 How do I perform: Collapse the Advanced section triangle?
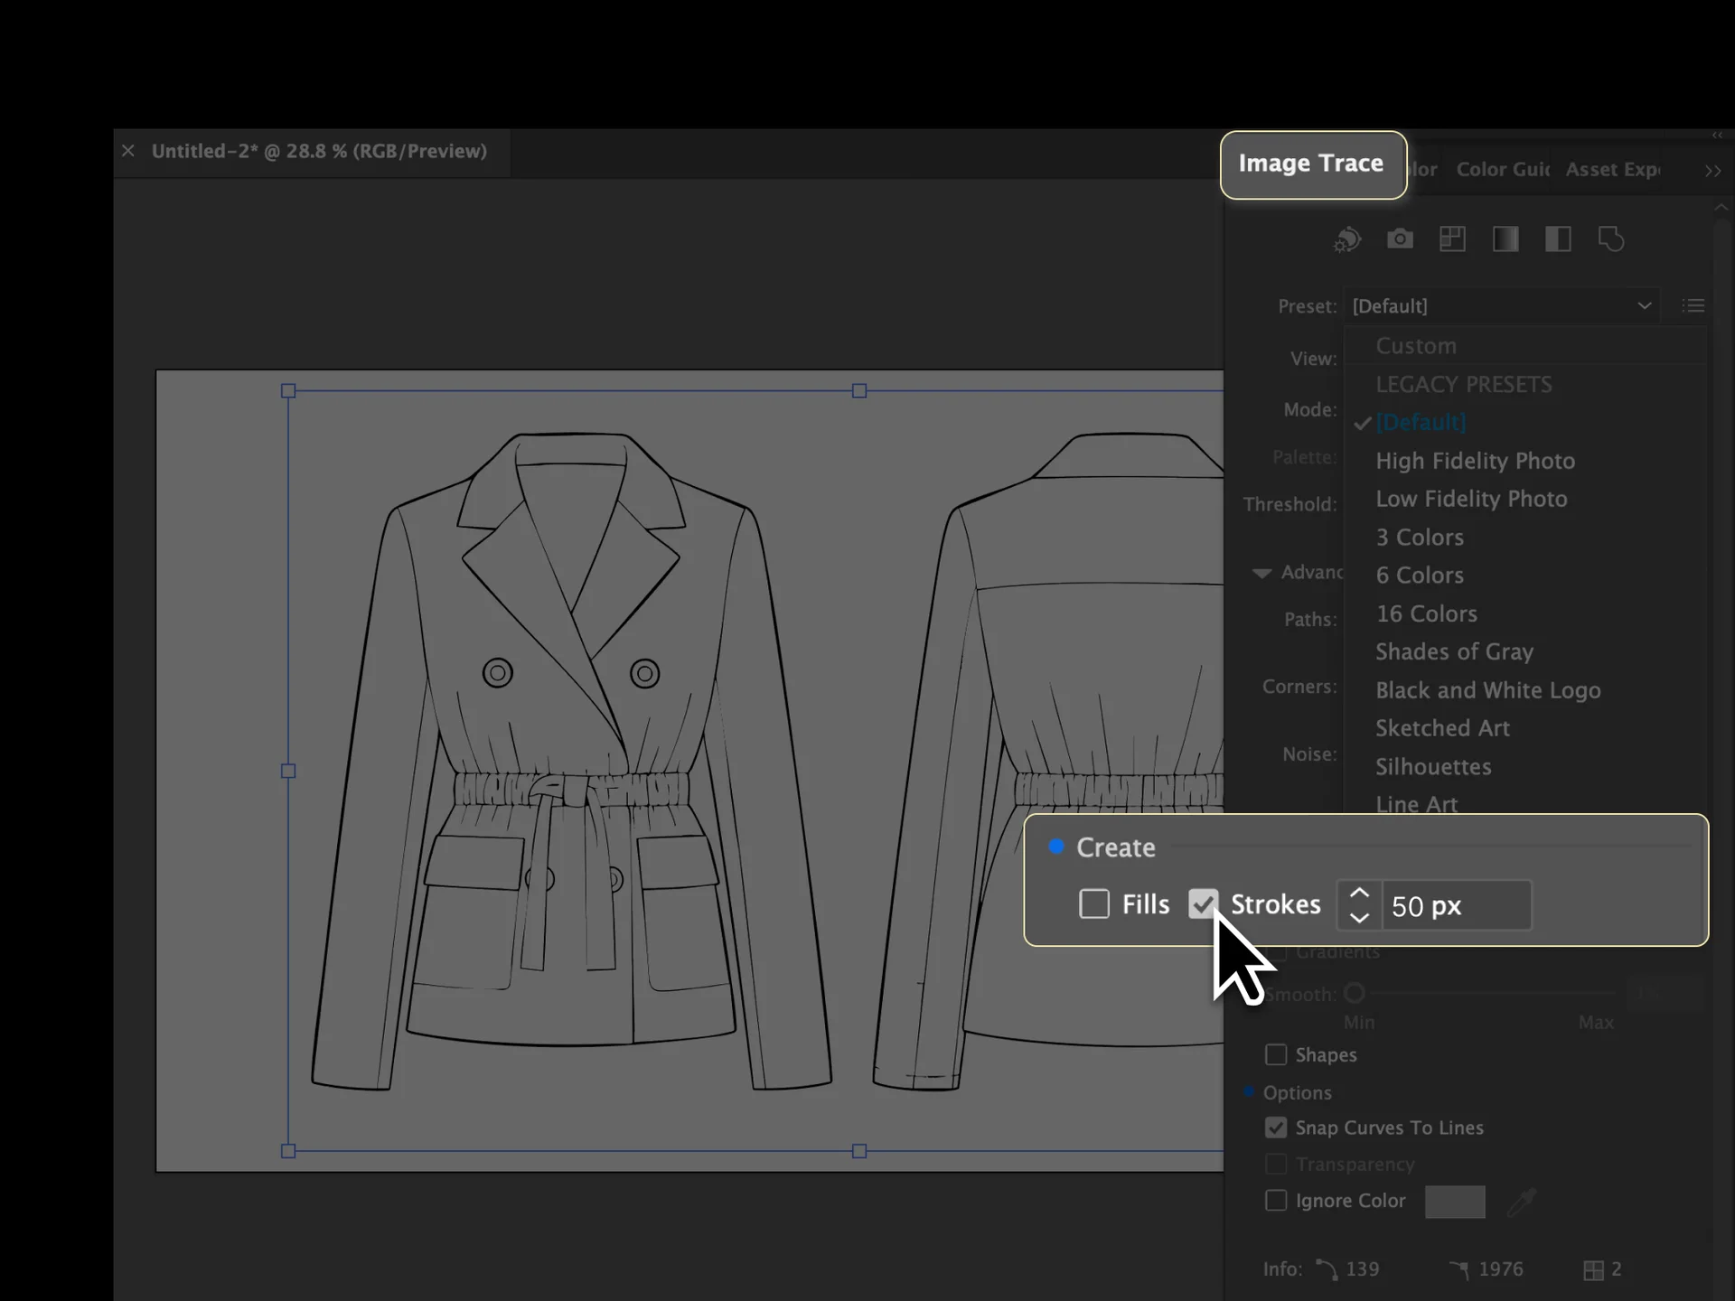[x=1261, y=573]
